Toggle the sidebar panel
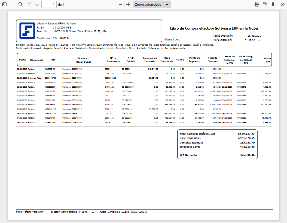287x223 pixels. tap(4, 4)
